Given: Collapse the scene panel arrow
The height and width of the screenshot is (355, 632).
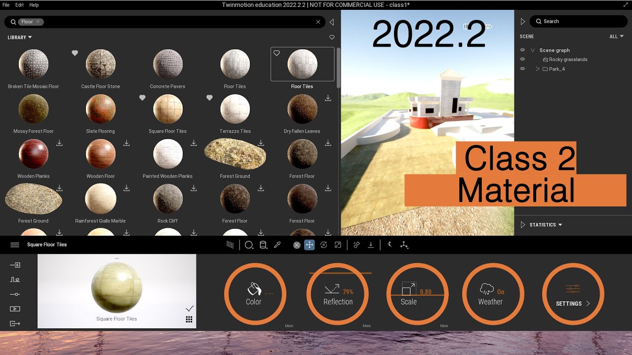Looking at the screenshot, I should [x=523, y=22].
